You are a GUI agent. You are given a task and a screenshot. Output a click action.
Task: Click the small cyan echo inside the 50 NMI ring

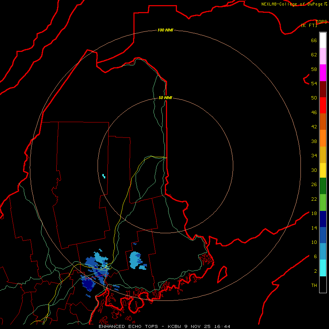[104, 176]
